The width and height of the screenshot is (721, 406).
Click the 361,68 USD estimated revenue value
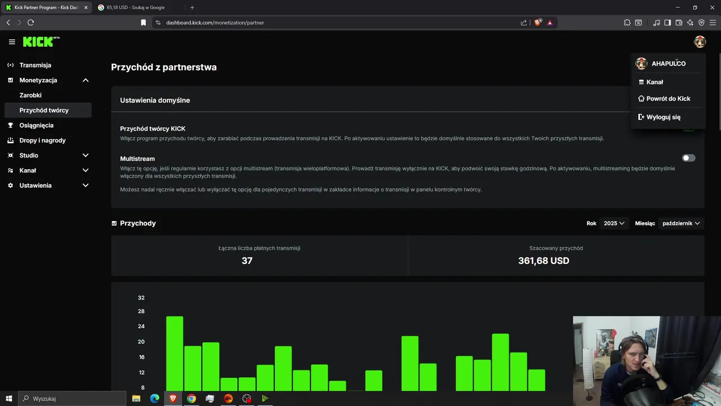[544, 261]
